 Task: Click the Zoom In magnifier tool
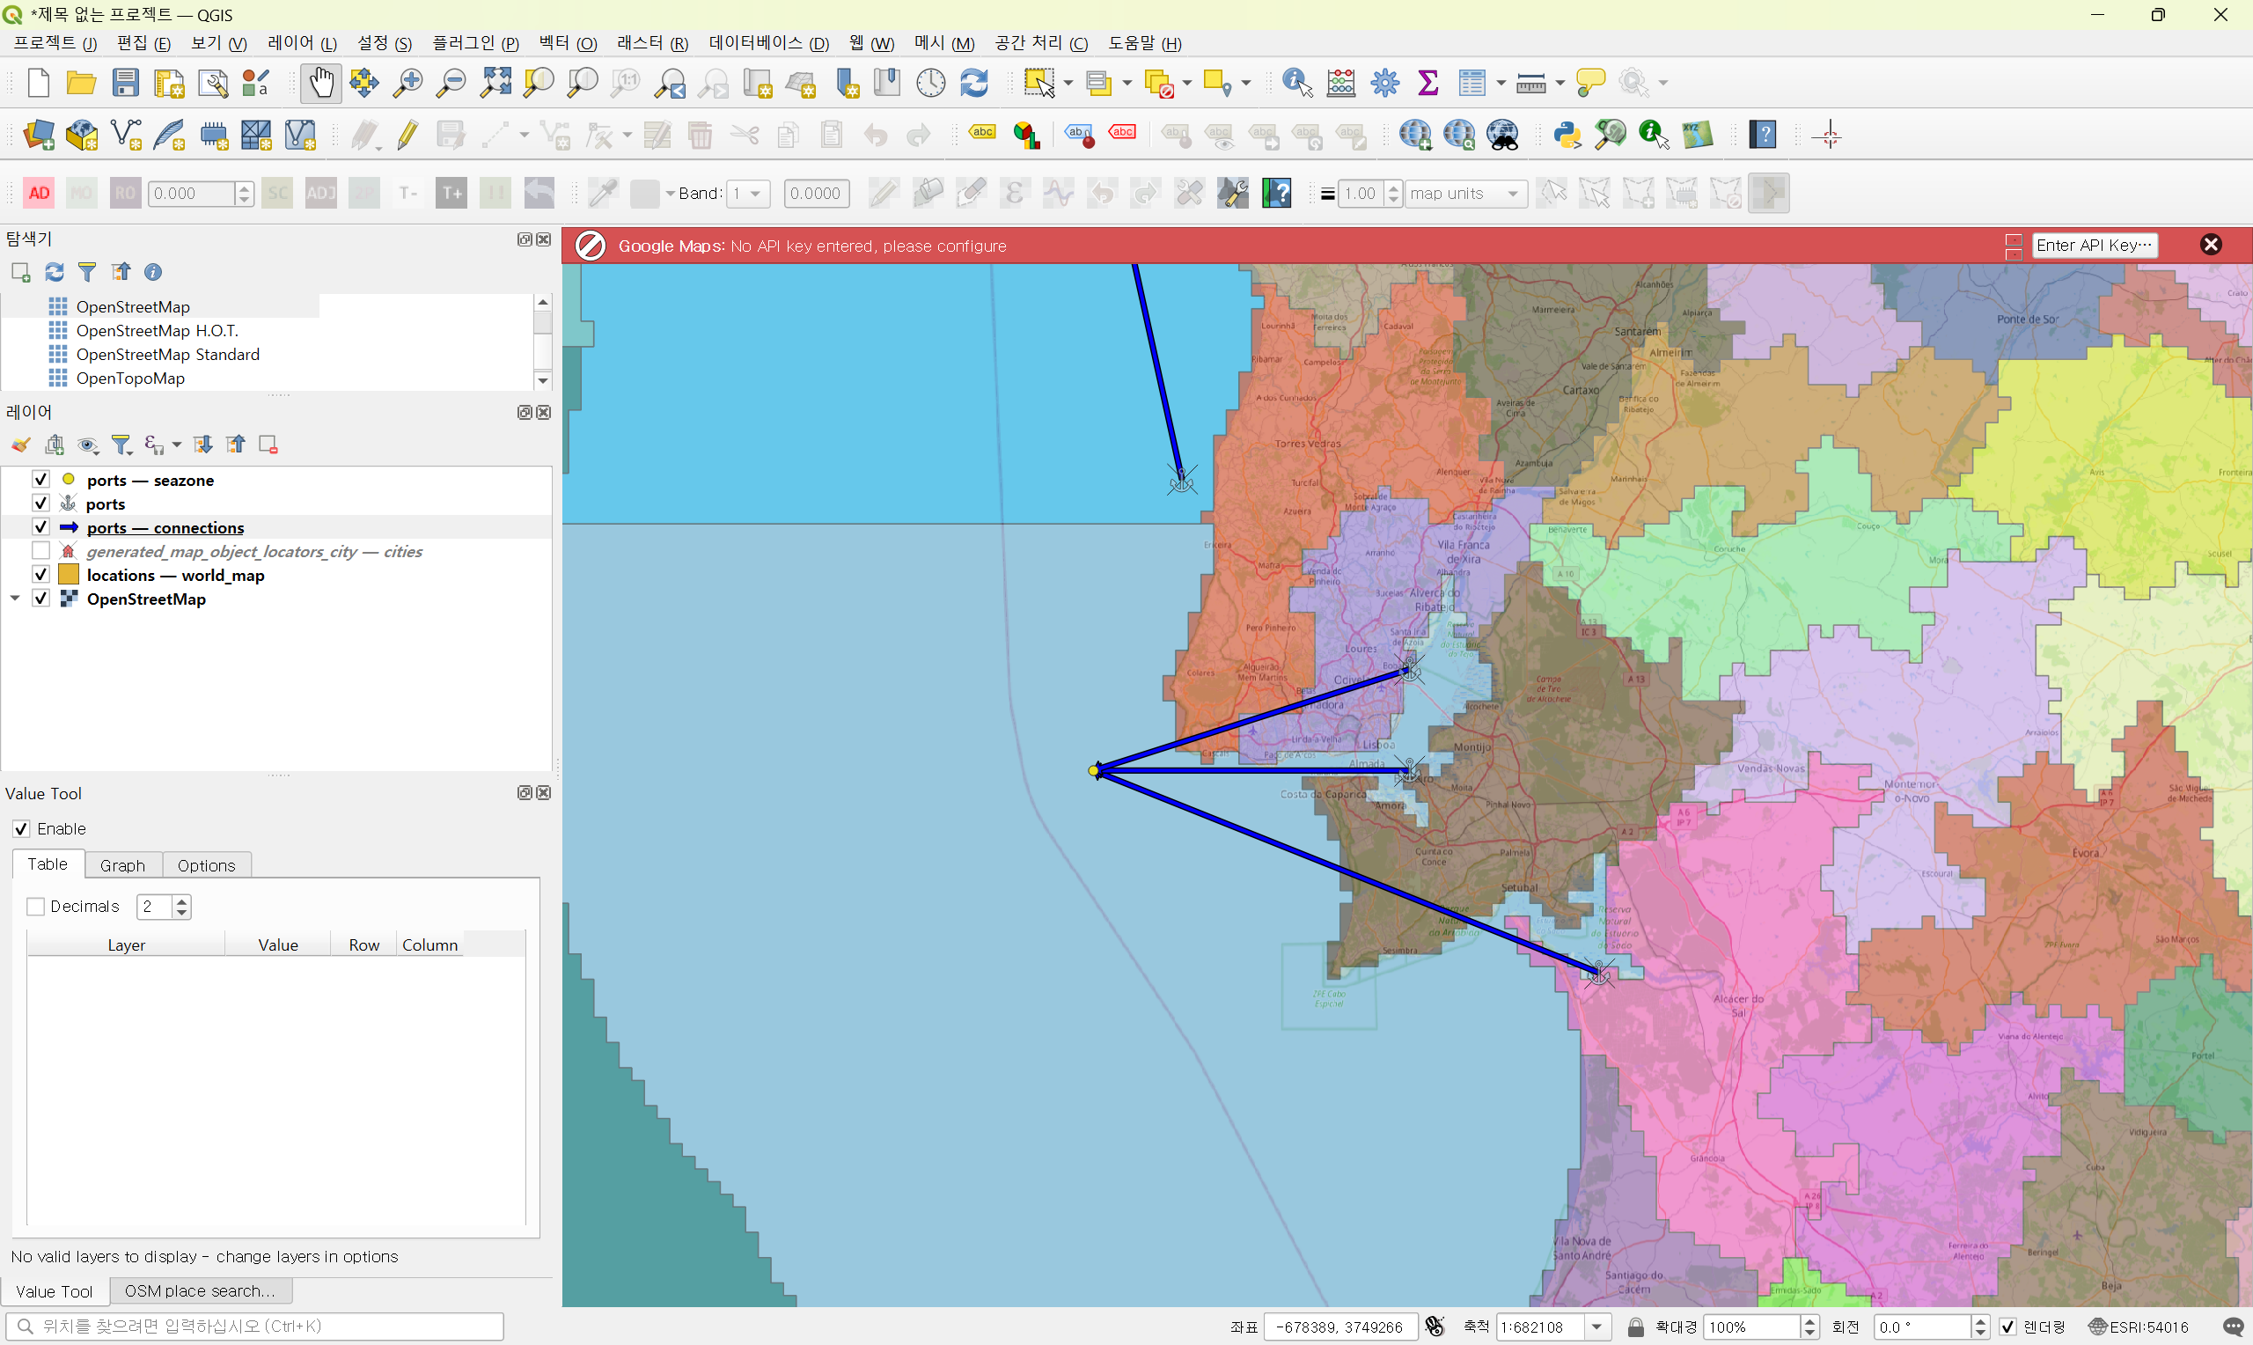click(x=407, y=84)
